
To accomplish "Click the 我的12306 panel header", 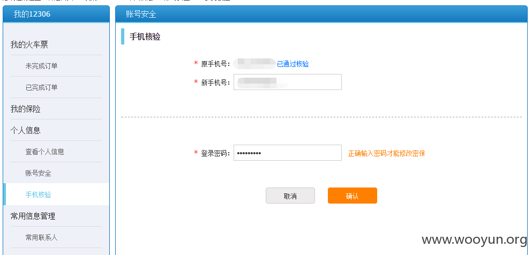I will 56,14.
